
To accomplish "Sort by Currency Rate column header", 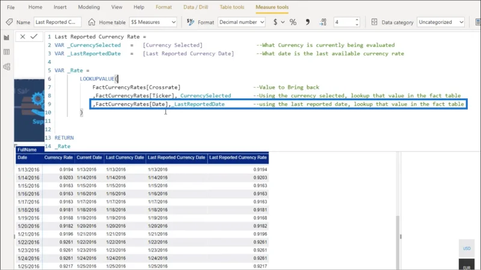I will point(58,157).
